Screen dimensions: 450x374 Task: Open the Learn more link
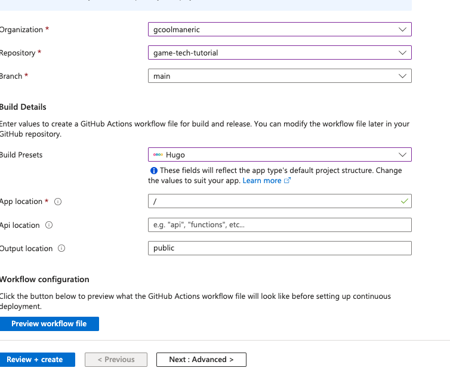coord(262,181)
